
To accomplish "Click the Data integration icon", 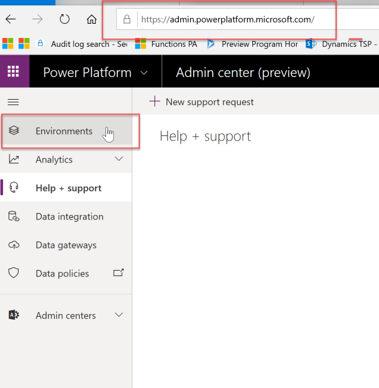I will (x=14, y=217).
